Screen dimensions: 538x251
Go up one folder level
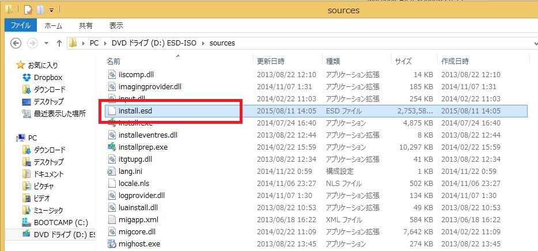(59, 43)
